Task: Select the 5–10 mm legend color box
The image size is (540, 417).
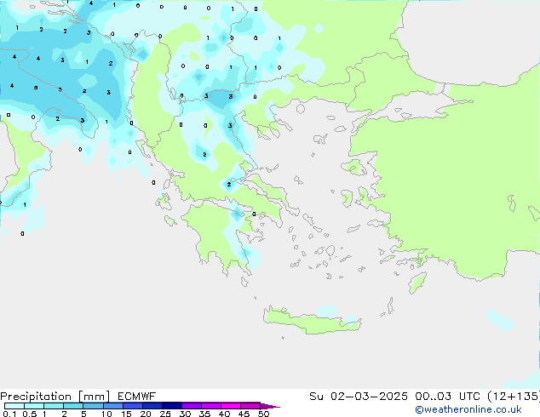Action: [x=93, y=406]
